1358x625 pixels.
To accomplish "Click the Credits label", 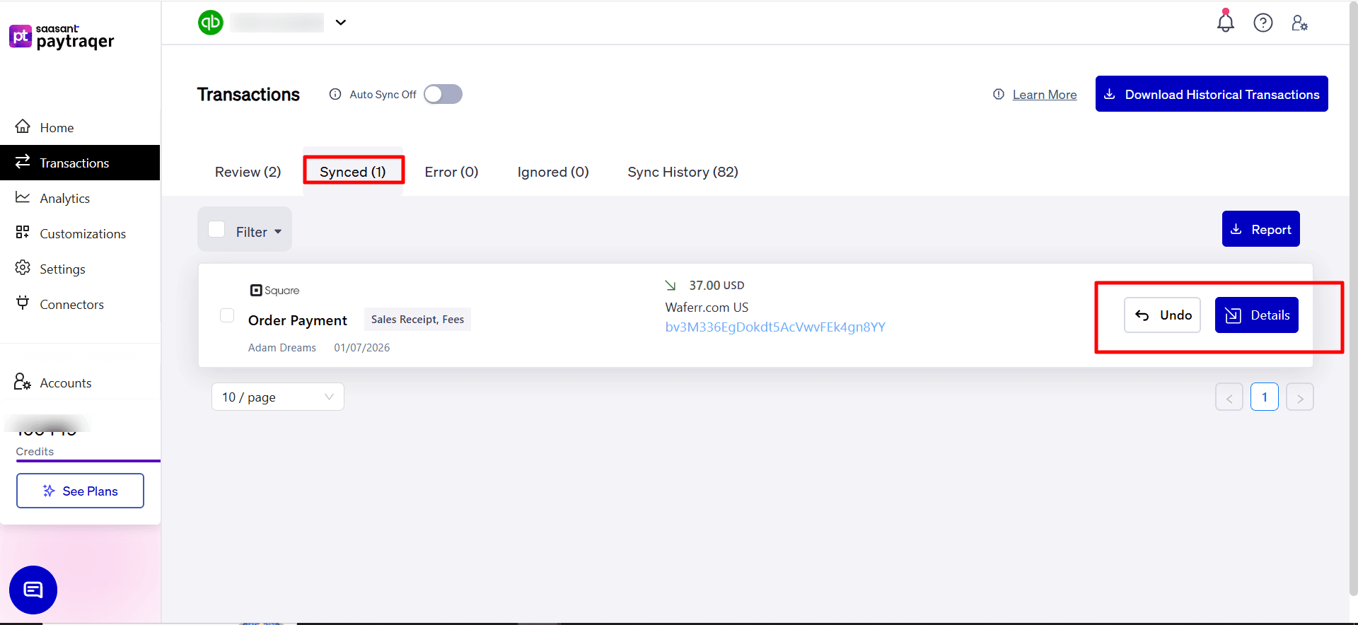I will click(x=35, y=452).
